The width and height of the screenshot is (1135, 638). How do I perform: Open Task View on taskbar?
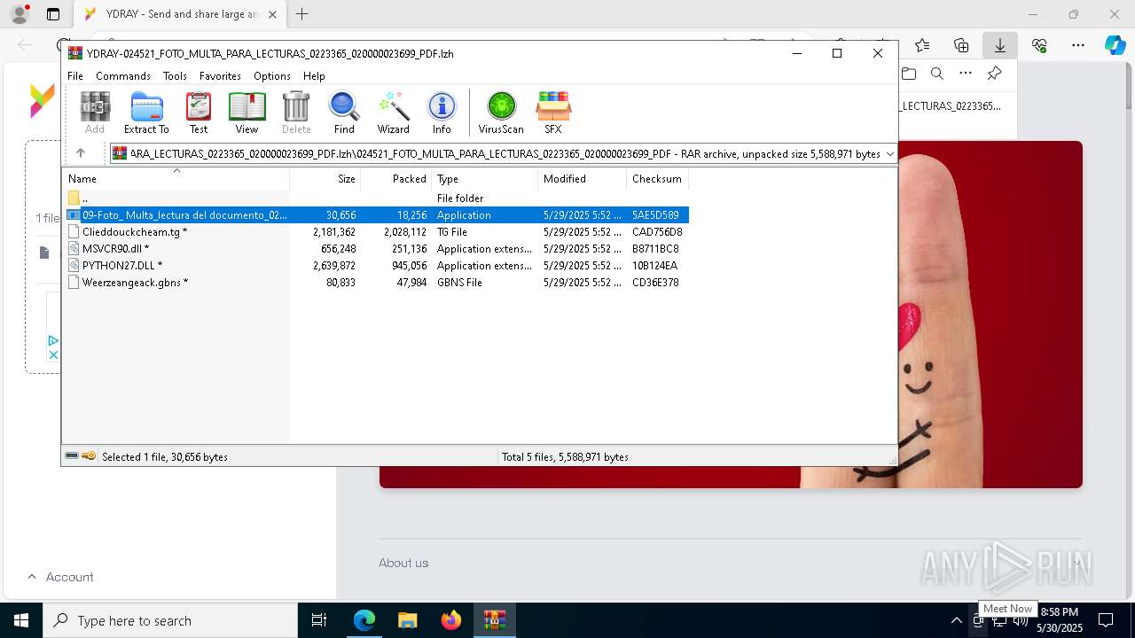point(319,620)
